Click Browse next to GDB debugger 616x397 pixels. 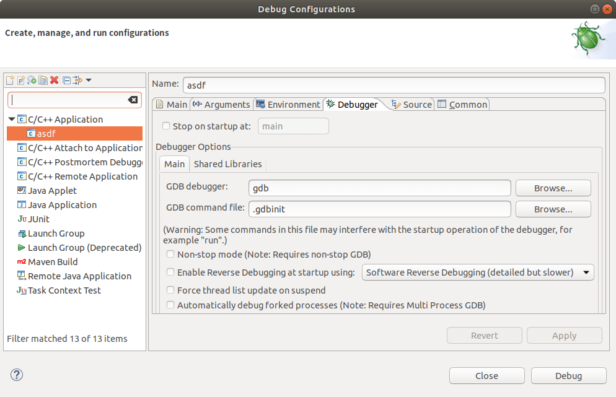[x=553, y=188]
